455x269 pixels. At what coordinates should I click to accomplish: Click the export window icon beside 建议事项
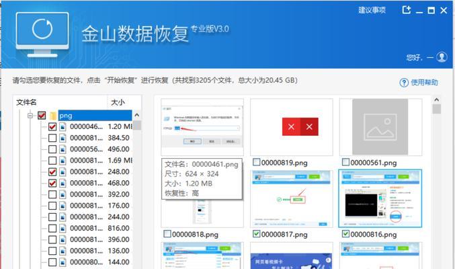(407, 10)
